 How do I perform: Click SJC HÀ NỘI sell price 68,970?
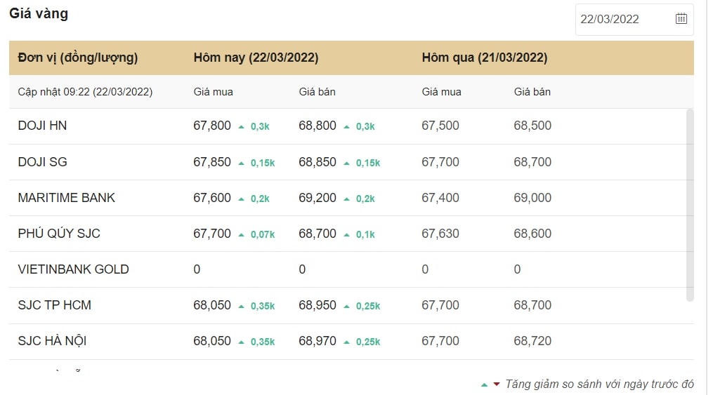[x=318, y=341]
